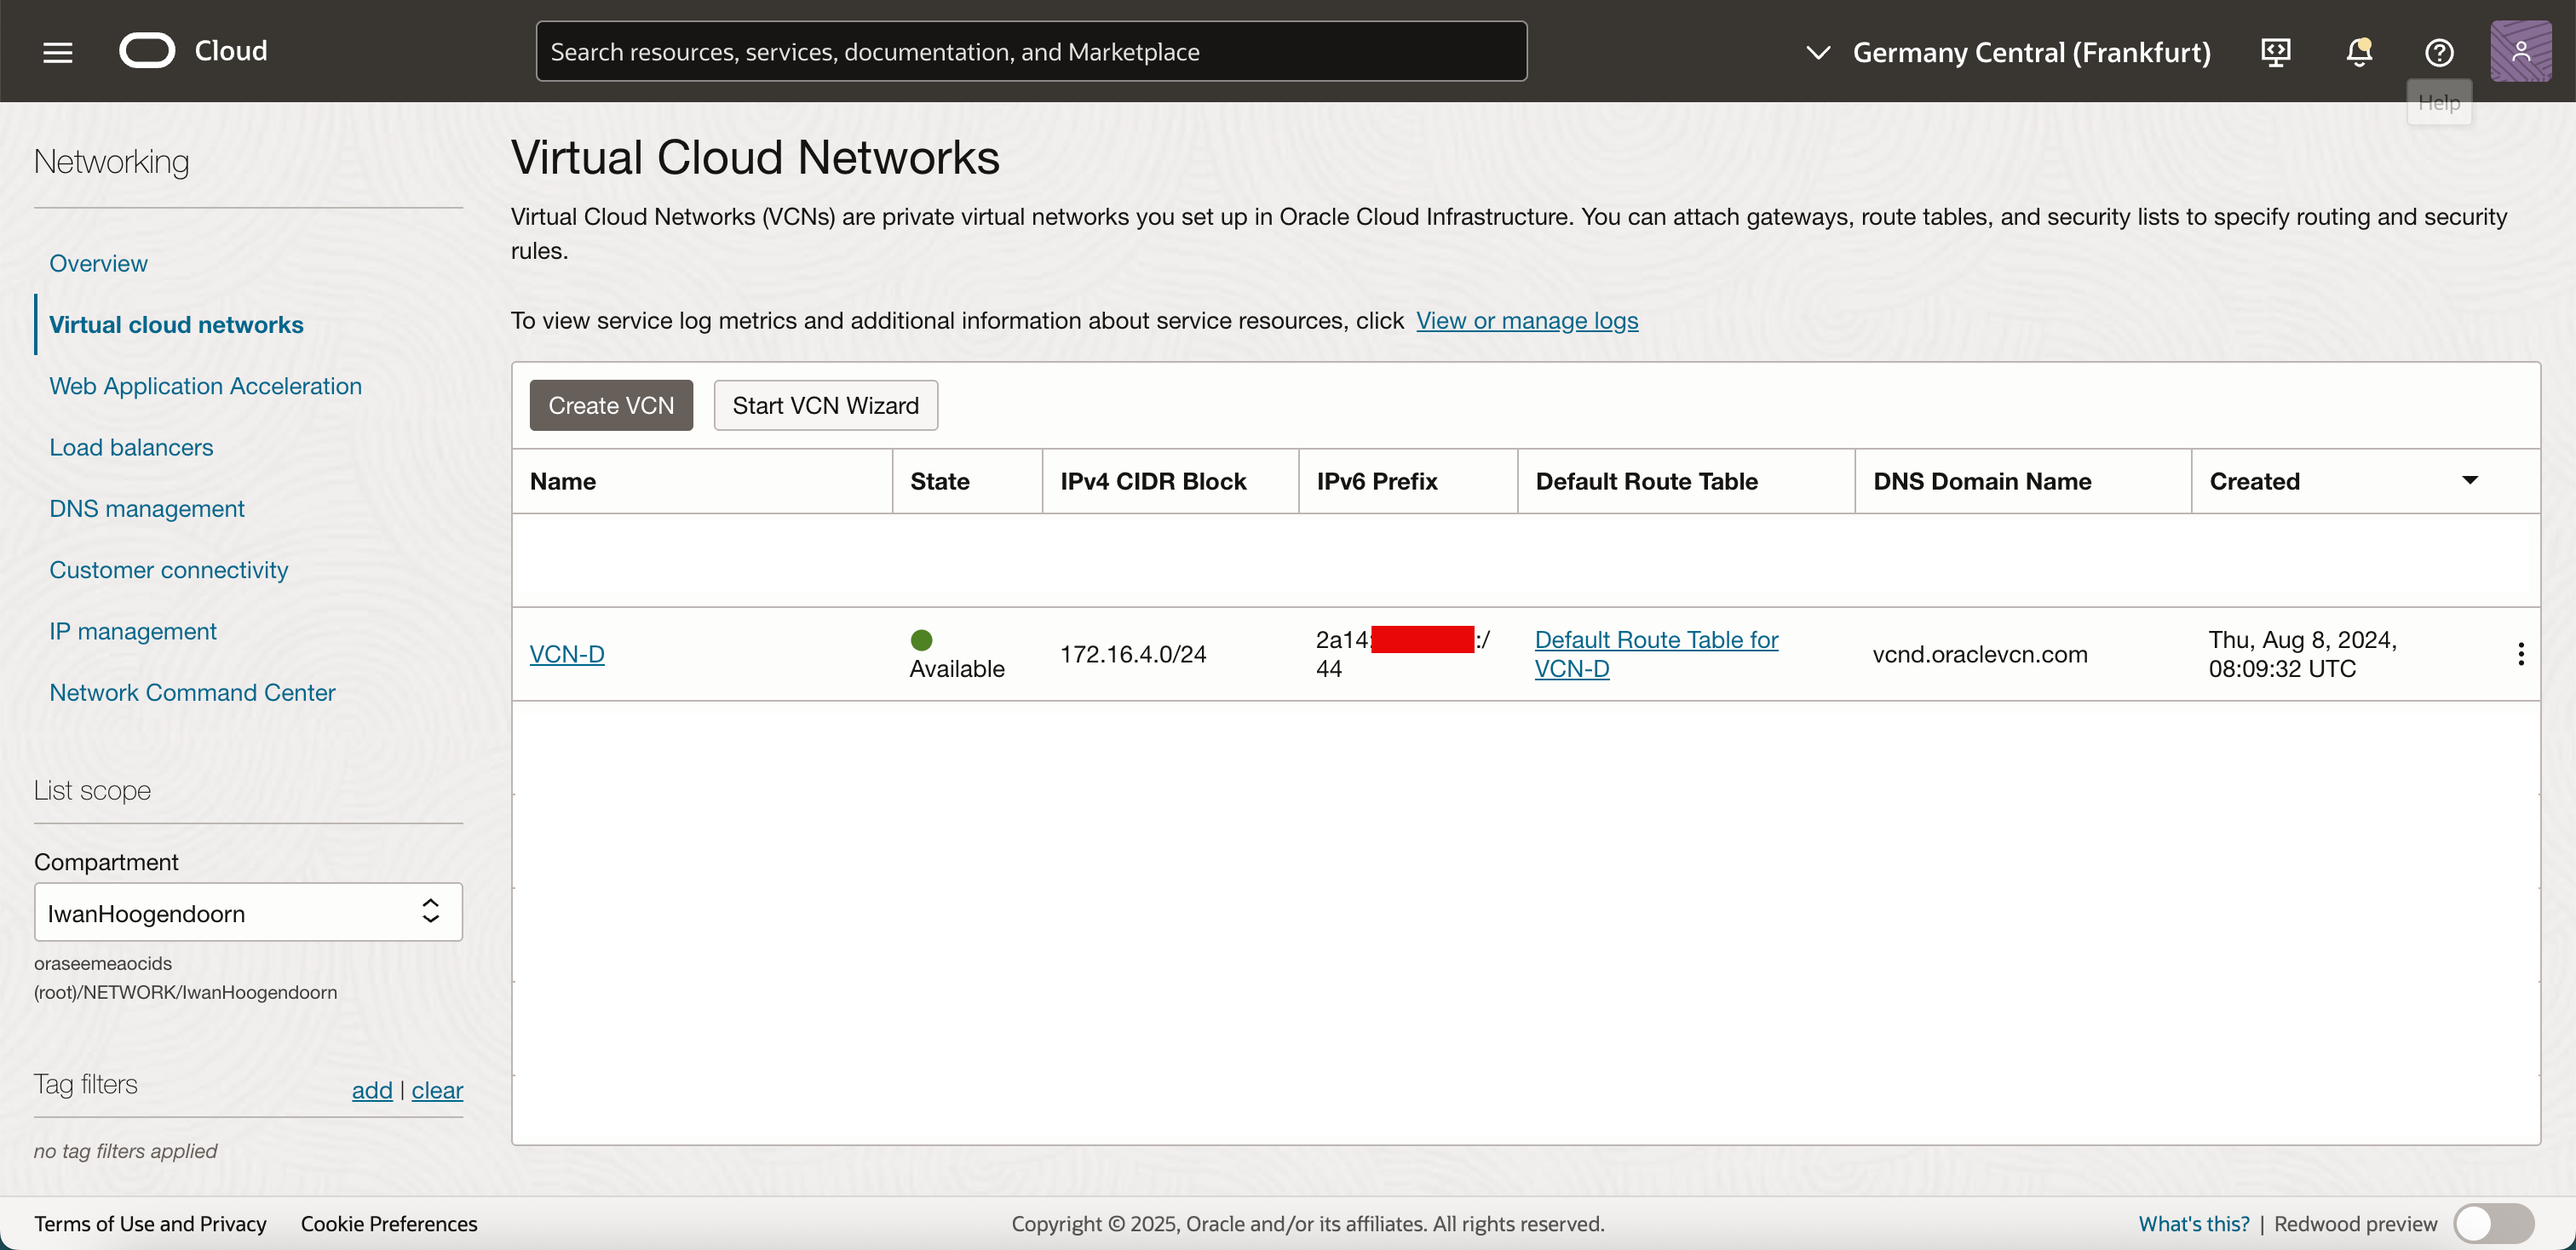Click the Create VCN button

coord(610,405)
